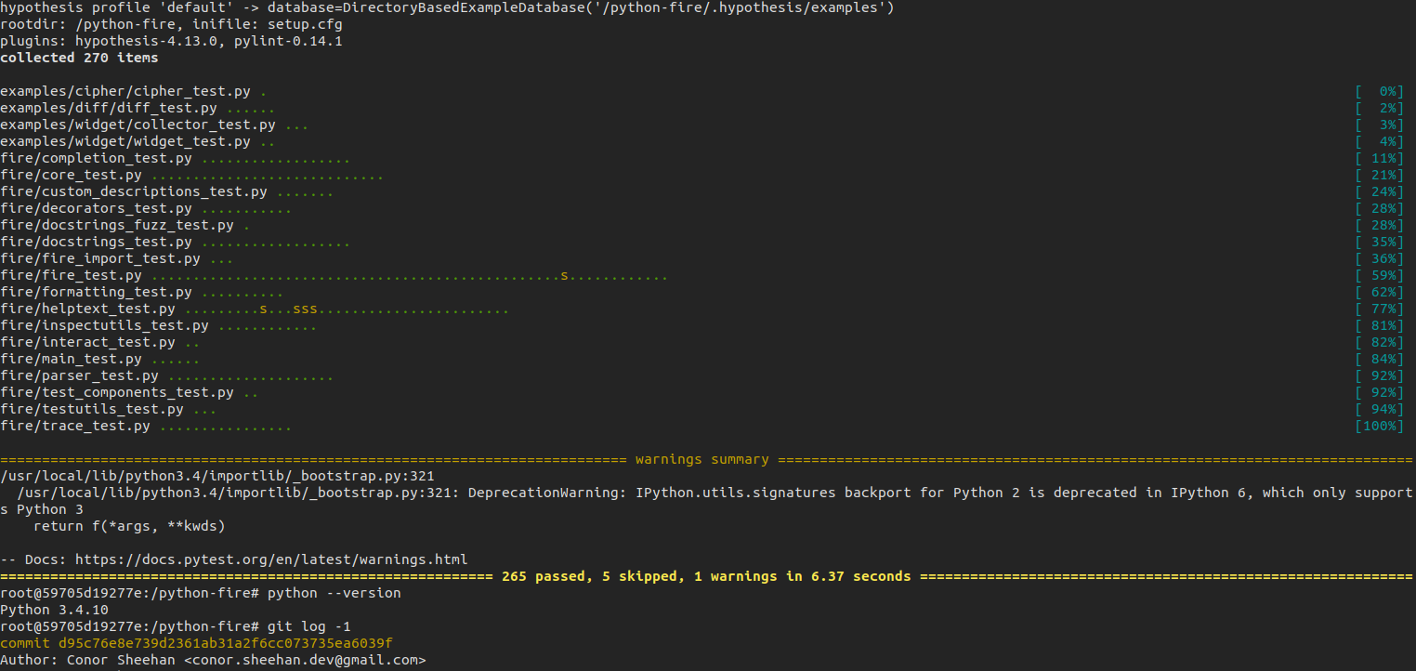
Task: Click fire/custom_descriptions_test.py entry
Action: tap(134, 191)
